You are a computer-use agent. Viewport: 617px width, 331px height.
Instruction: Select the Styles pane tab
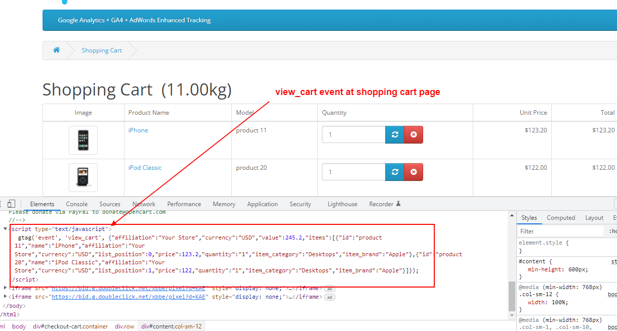(x=529, y=218)
